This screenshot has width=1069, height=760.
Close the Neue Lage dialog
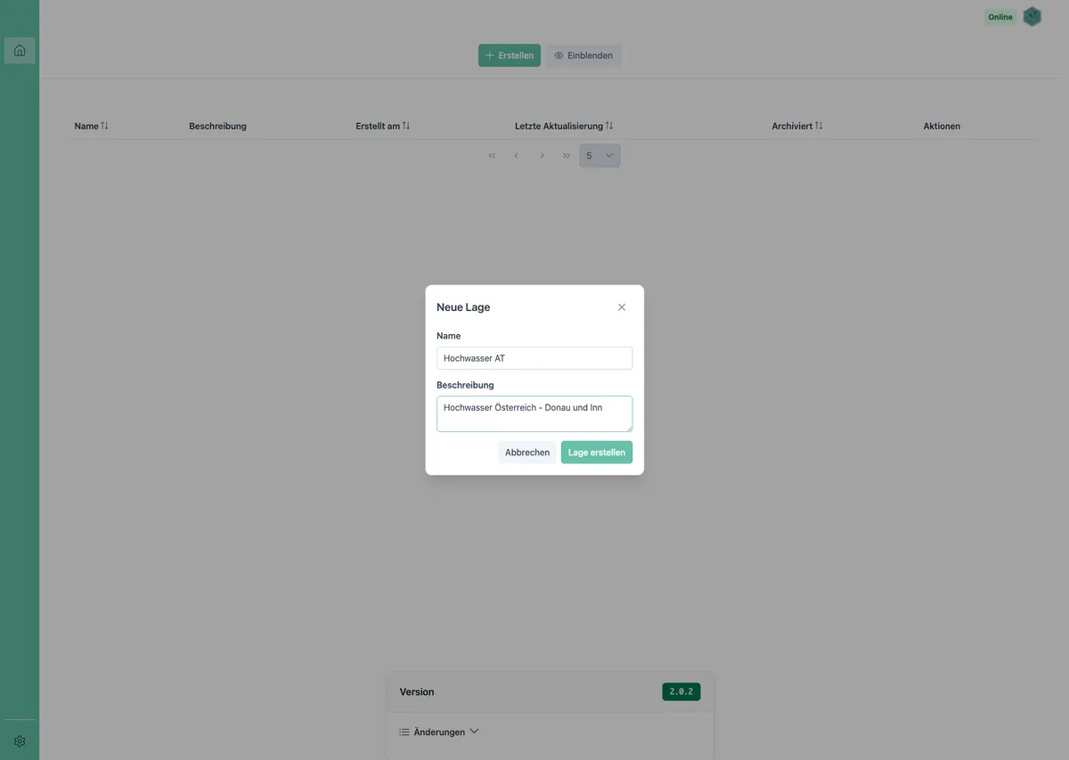(x=622, y=307)
